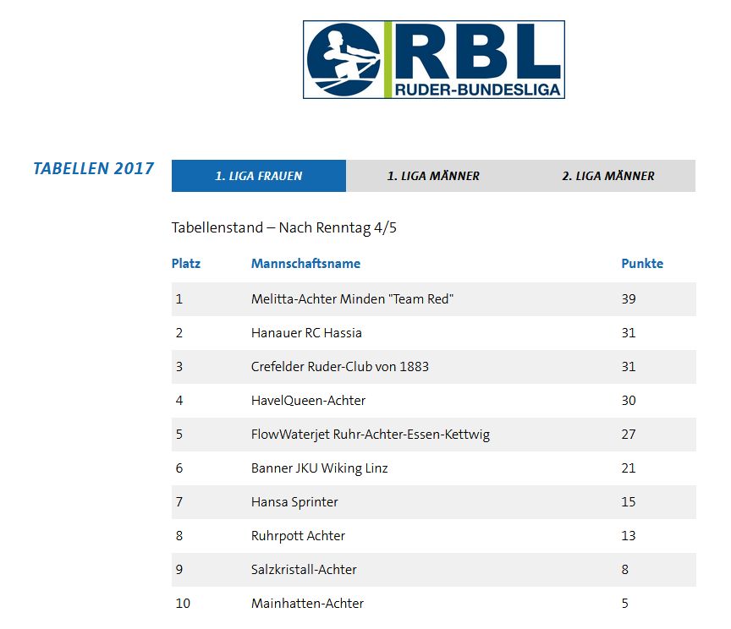Click the Platz column header
731x629 pixels.
point(186,263)
